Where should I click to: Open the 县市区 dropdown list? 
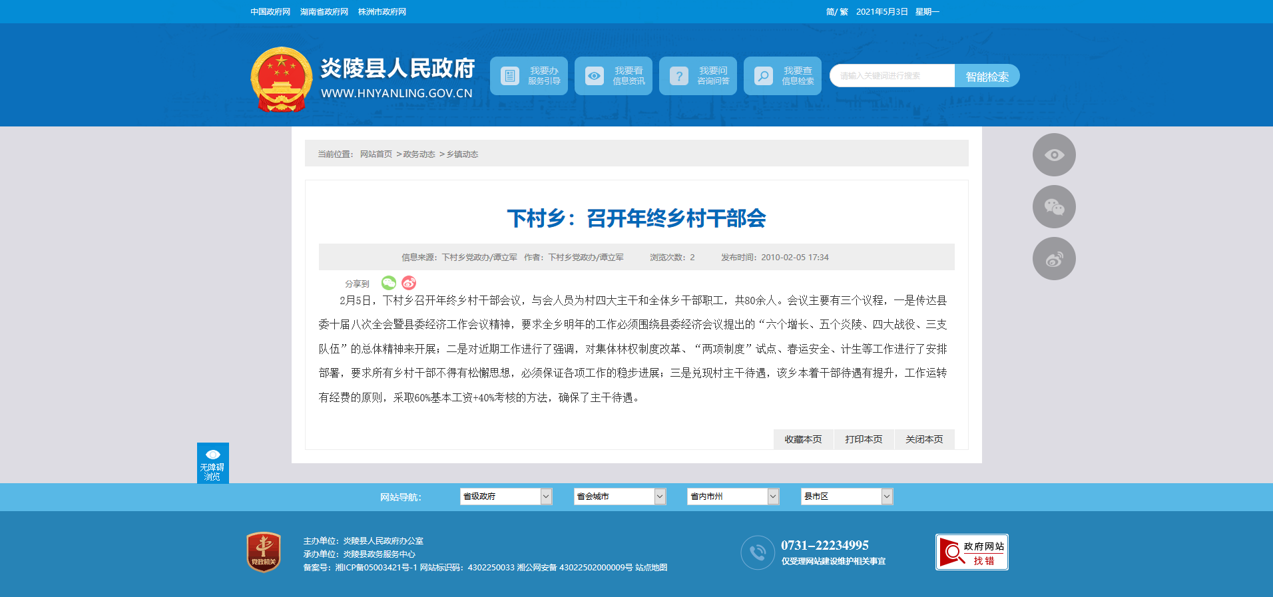846,497
